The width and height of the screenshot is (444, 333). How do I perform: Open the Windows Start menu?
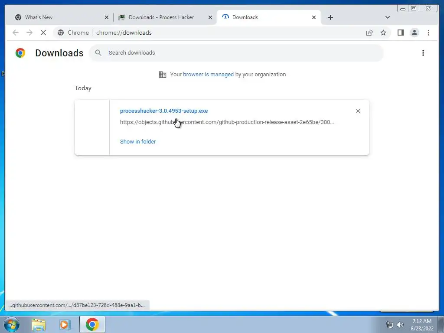point(11,324)
